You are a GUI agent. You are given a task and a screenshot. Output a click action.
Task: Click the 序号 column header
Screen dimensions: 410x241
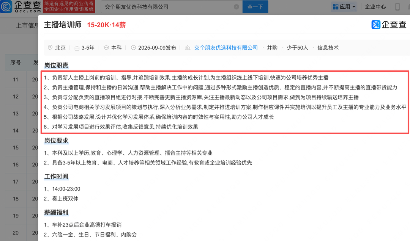click(16, 63)
